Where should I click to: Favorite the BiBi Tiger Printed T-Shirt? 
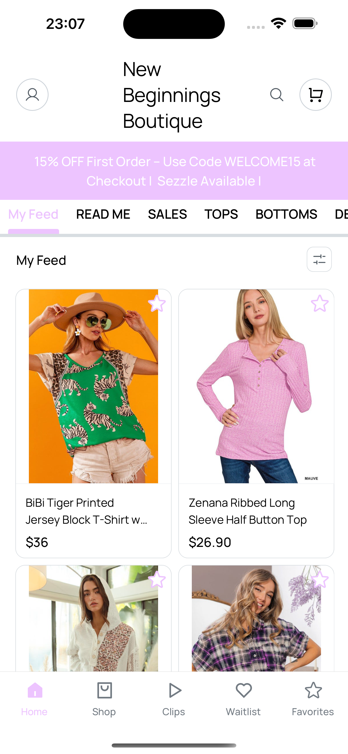(x=157, y=303)
